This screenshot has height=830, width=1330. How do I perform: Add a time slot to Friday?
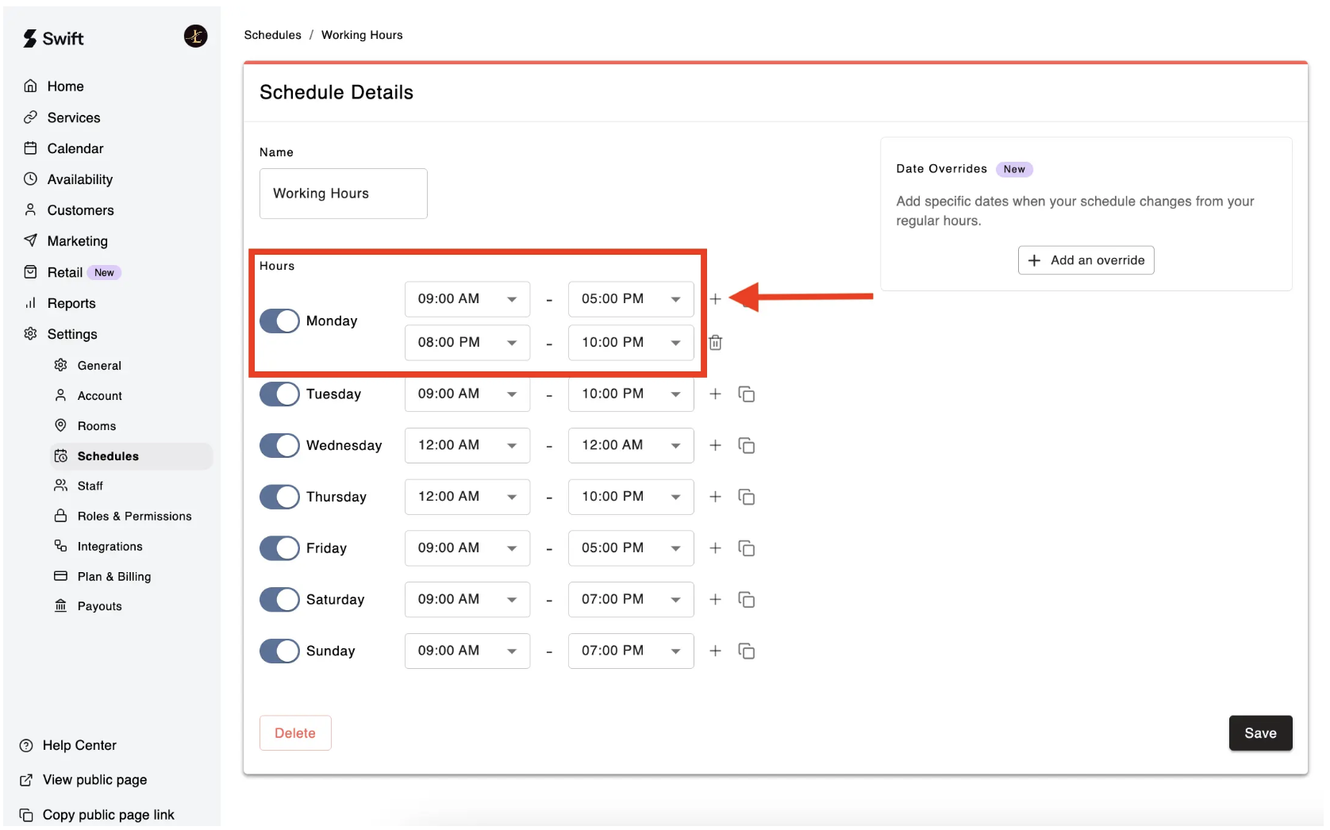715,548
